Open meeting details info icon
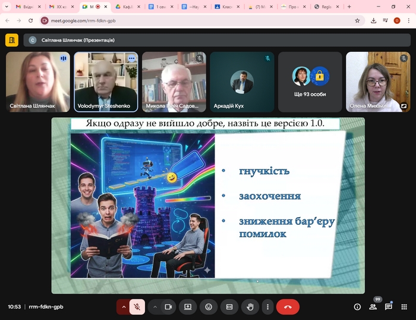Screen dimensions: 416x320 point(357,307)
